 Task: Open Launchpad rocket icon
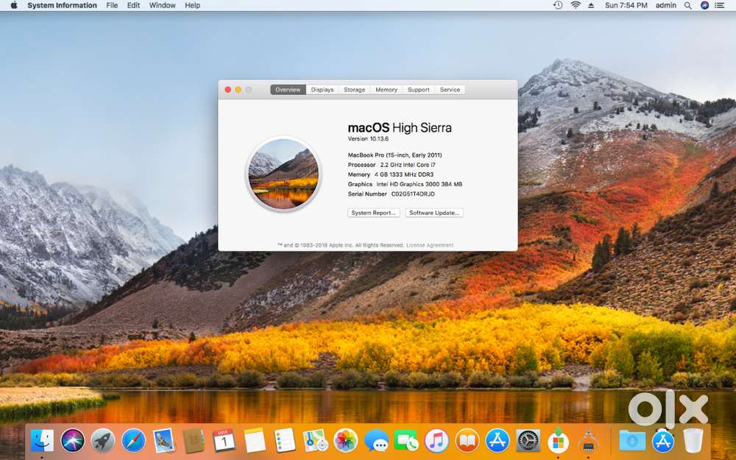pyautogui.click(x=103, y=440)
